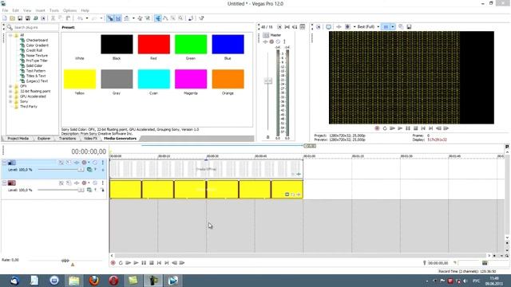Select the last yellow clip on the timeline

click(287, 190)
